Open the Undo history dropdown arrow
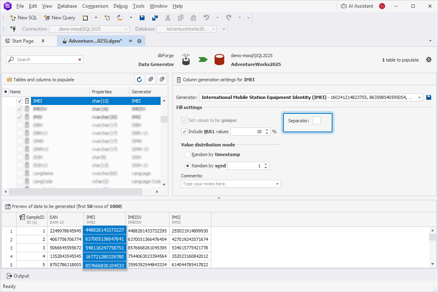Screen dimensions: 438x292 [217, 18]
